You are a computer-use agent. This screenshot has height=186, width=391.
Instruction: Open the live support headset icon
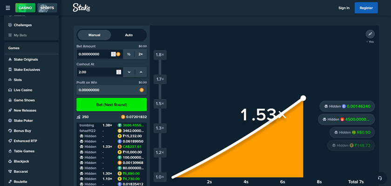(380, 178)
